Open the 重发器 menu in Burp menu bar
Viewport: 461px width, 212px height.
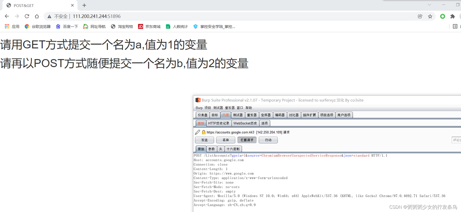pyautogui.click(x=230, y=107)
